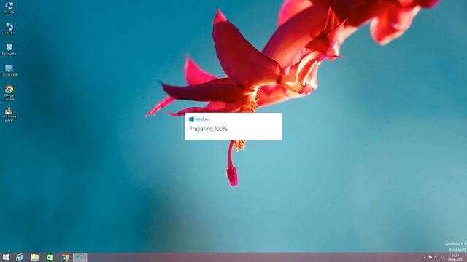The width and height of the screenshot is (467, 262).
Task: Open the This PC desktop icon
Action: coord(9,7)
